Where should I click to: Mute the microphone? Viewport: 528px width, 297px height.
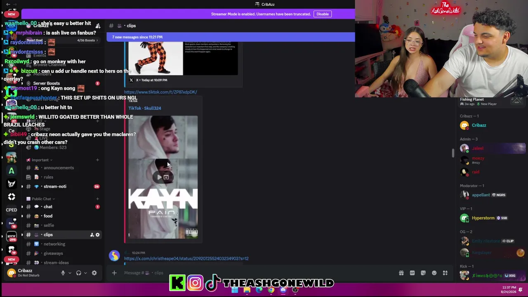tap(63, 273)
